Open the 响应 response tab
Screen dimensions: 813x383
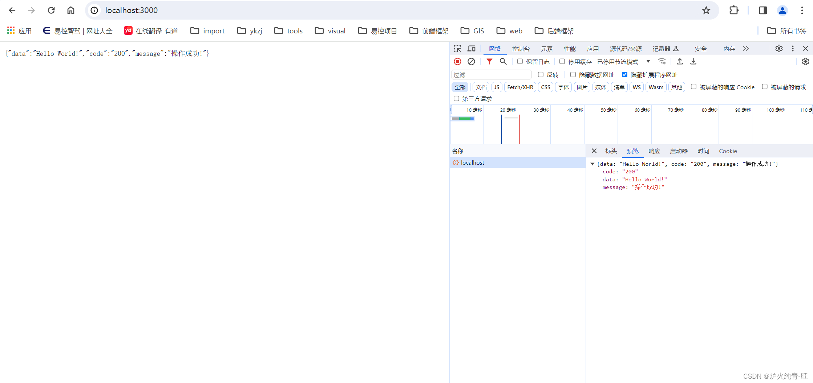[654, 151]
